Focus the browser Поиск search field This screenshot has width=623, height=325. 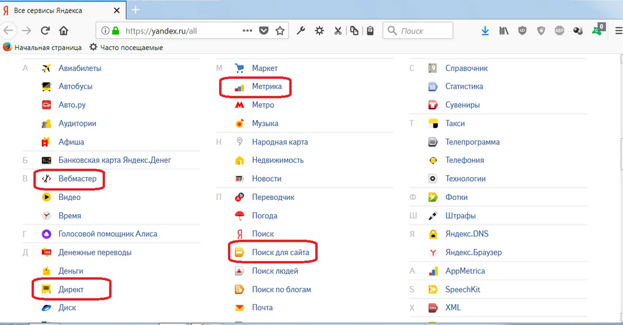click(418, 31)
